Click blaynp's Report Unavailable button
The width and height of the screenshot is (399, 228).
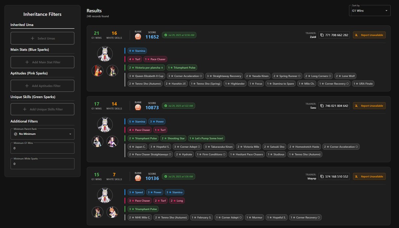pyautogui.click(x=369, y=177)
